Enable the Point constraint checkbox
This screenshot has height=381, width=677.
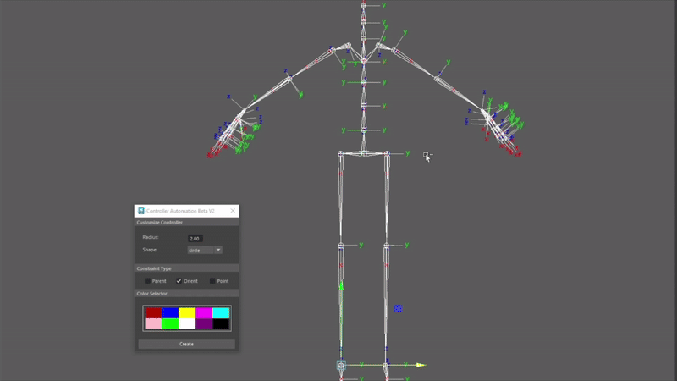pos(212,280)
